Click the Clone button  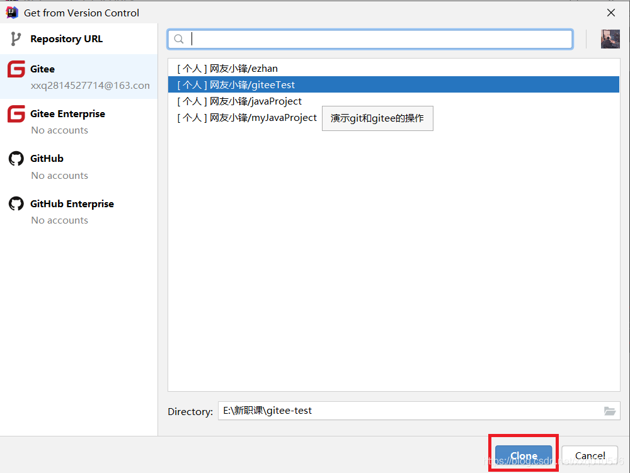pyautogui.click(x=524, y=456)
